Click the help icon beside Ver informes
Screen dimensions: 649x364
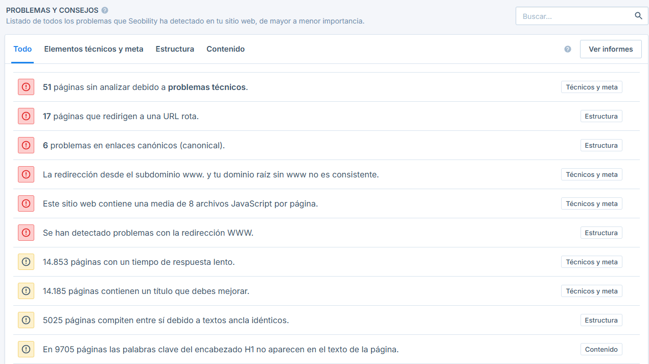pyautogui.click(x=568, y=49)
